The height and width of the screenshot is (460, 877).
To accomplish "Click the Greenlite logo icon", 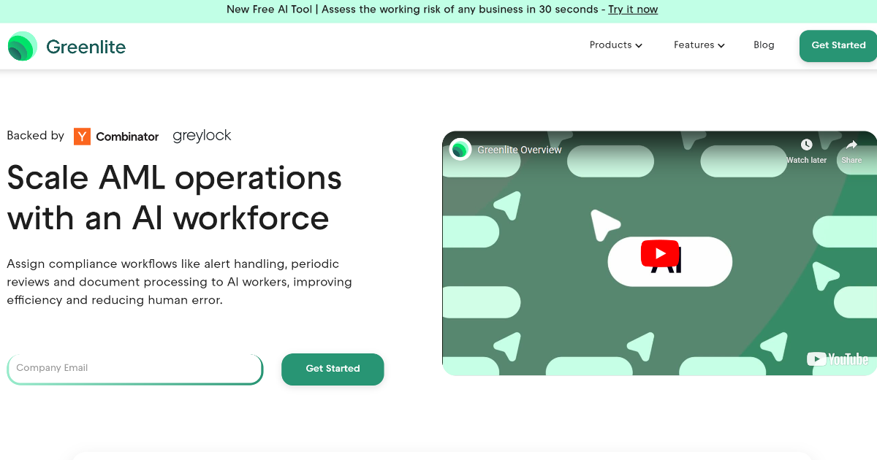I will click(x=22, y=46).
